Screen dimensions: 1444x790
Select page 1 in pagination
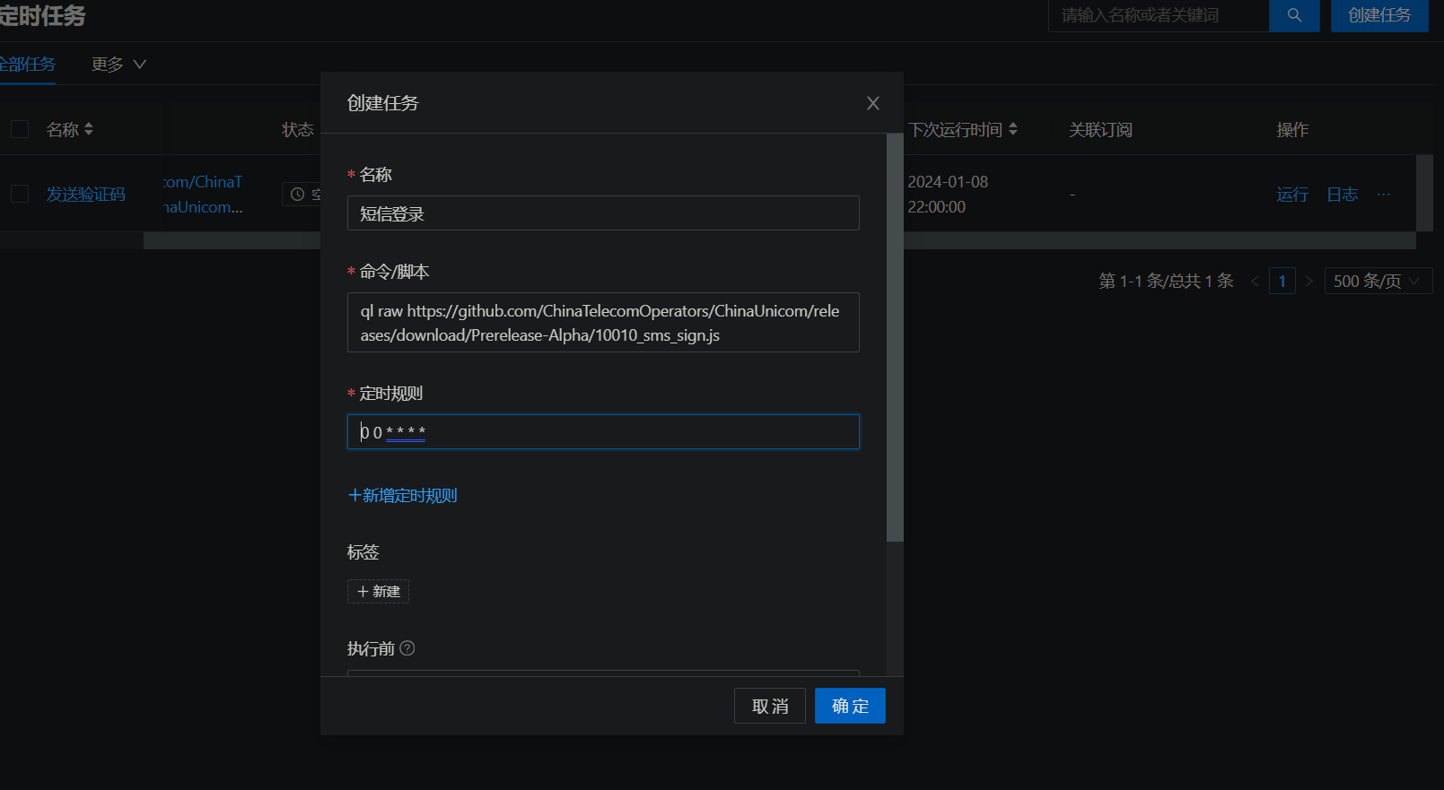pos(1282,281)
